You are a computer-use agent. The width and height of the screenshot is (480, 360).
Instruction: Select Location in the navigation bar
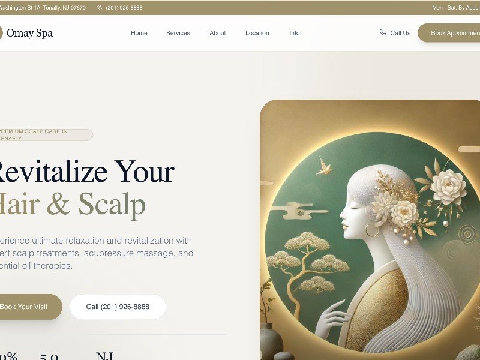(x=257, y=33)
